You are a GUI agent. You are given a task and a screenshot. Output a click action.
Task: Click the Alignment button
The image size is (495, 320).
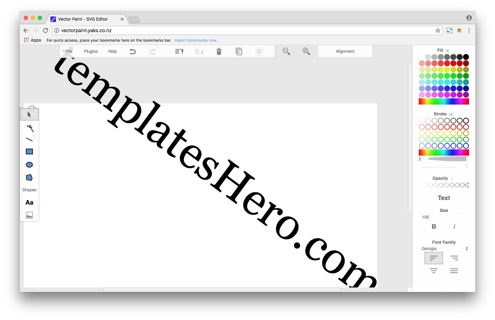[x=345, y=51]
